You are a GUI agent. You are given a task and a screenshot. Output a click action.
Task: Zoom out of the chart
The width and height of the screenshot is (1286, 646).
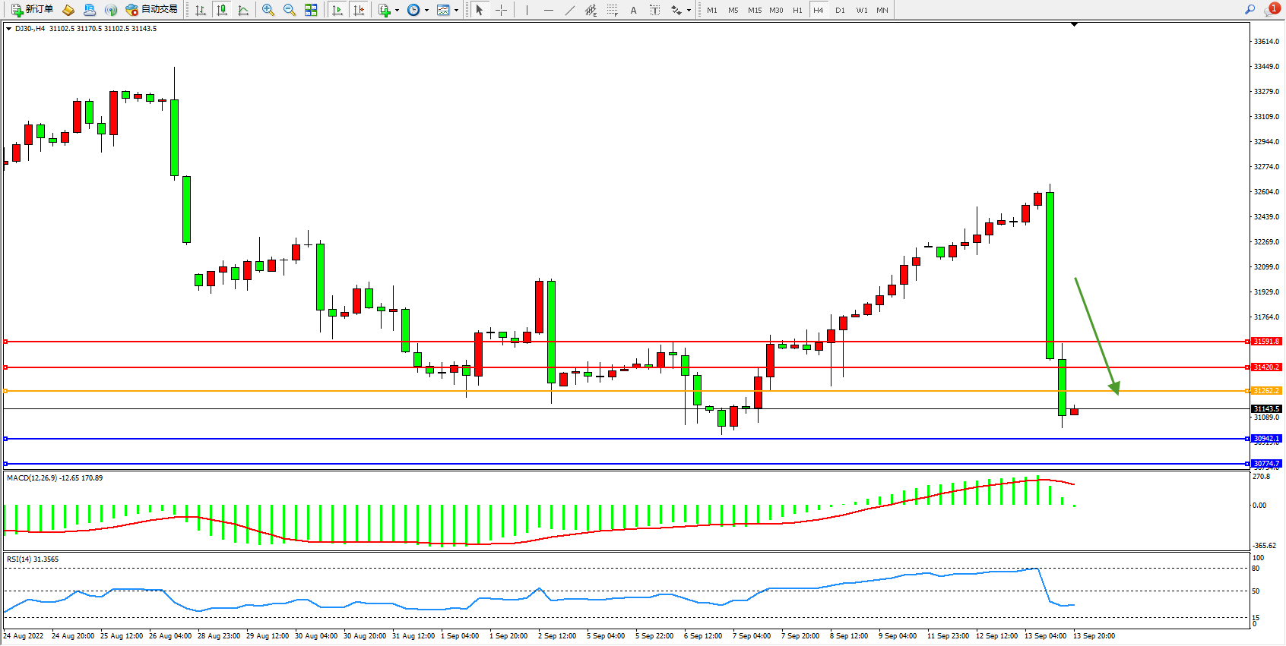290,10
